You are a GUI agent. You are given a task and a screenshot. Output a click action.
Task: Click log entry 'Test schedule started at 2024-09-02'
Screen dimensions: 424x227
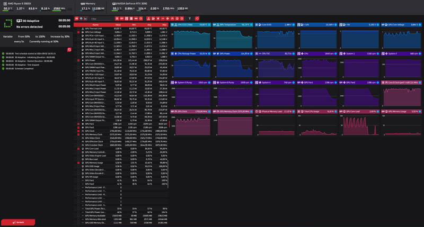pos(35,53)
